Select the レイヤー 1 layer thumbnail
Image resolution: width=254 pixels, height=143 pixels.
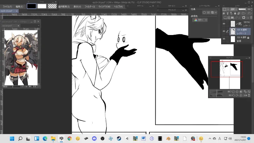[x=233, y=24]
